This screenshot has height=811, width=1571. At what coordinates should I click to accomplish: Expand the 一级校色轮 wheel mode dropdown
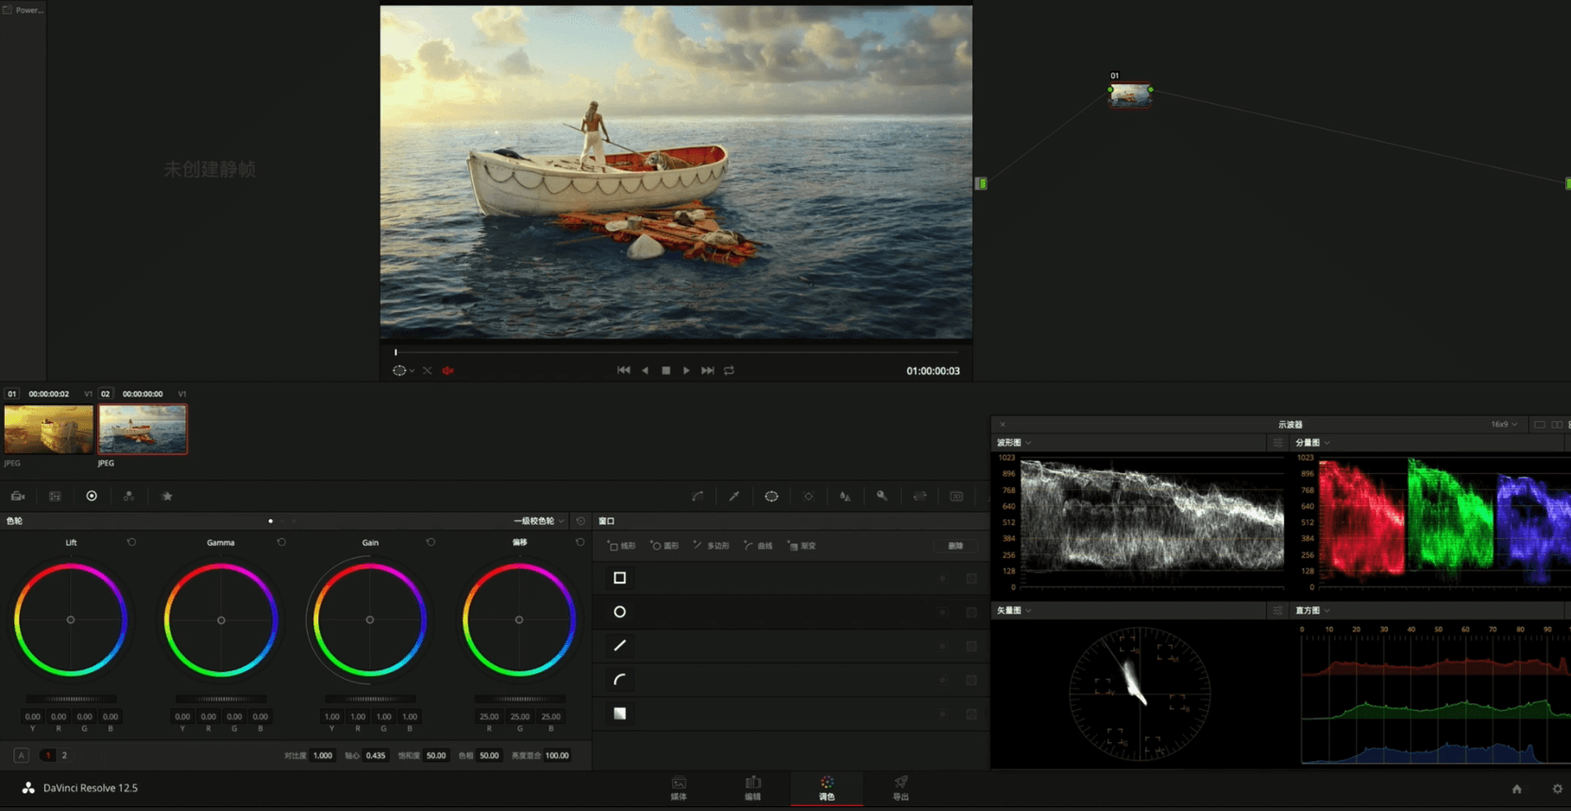pos(539,520)
